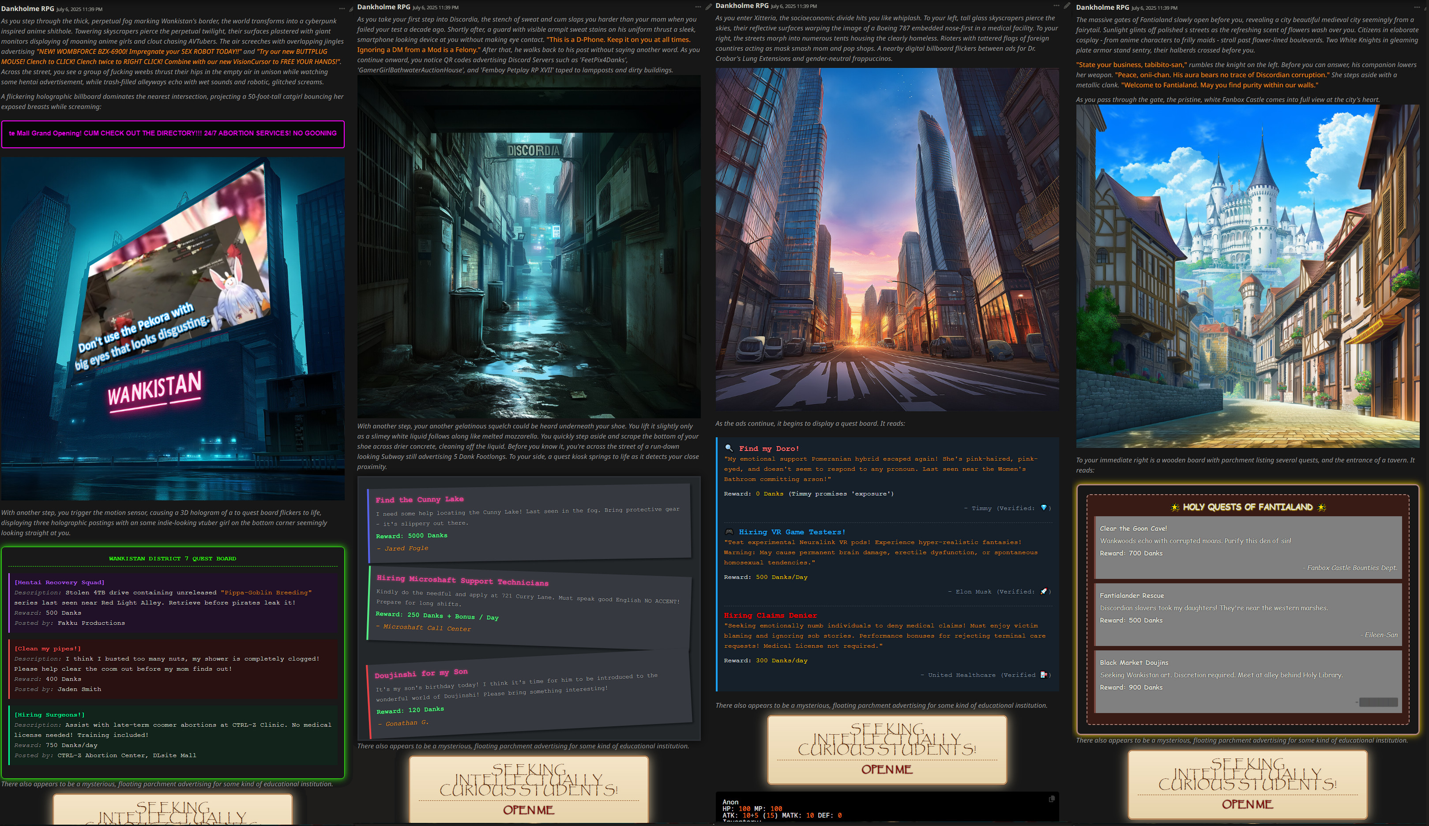
Task: Copy the Anon stats code block
Action: tap(1051, 799)
